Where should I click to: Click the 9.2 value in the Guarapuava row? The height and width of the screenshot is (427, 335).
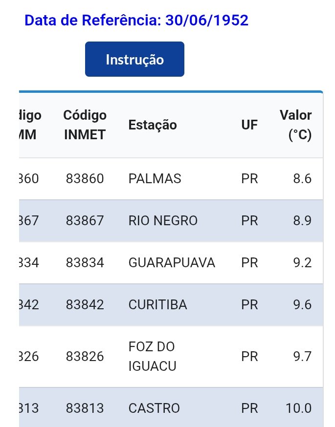pos(302,263)
